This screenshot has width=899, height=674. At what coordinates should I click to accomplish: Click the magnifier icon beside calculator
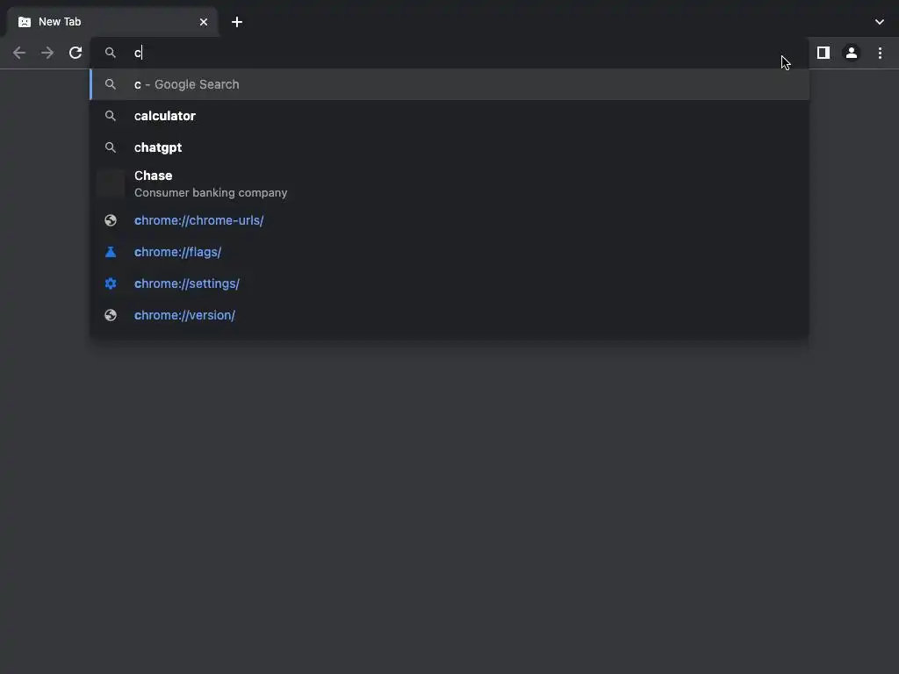pos(111,116)
